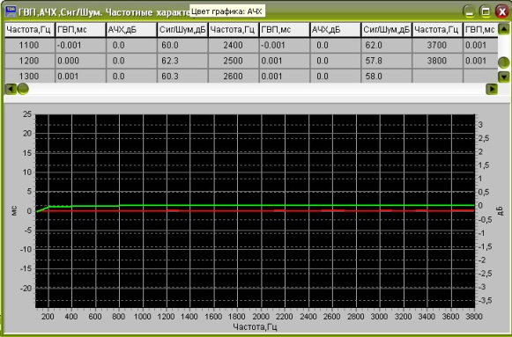Click the Частота,Гц header above 1100
This screenshot has width=512, height=337.
point(29,30)
